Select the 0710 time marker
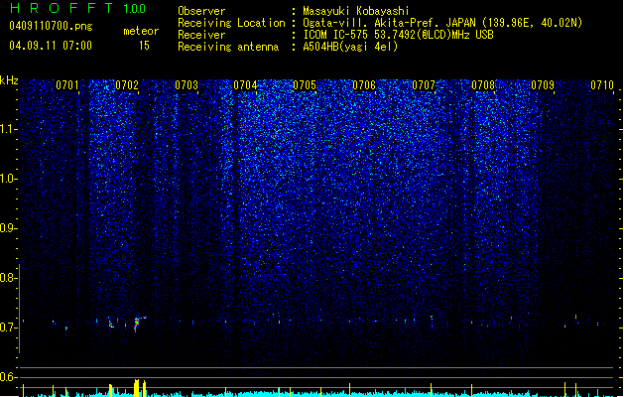Screen dimensions: 624x397 click(602, 85)
